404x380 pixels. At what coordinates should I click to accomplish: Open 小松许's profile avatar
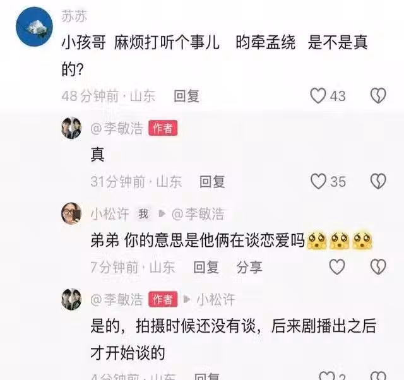click(71, 213)
